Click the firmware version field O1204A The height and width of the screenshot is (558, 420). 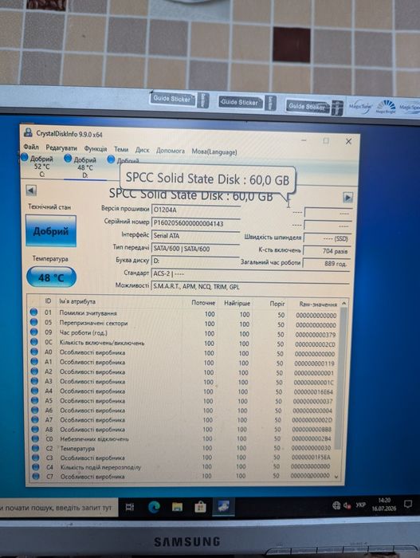pos(196,210)
